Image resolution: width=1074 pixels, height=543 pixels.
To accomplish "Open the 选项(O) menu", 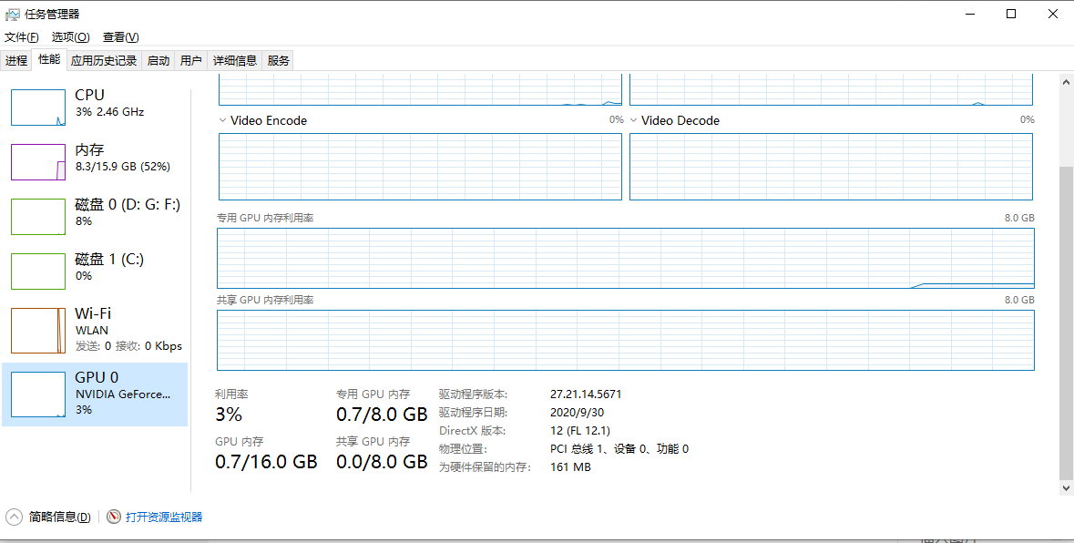I will tap(71, 37).
